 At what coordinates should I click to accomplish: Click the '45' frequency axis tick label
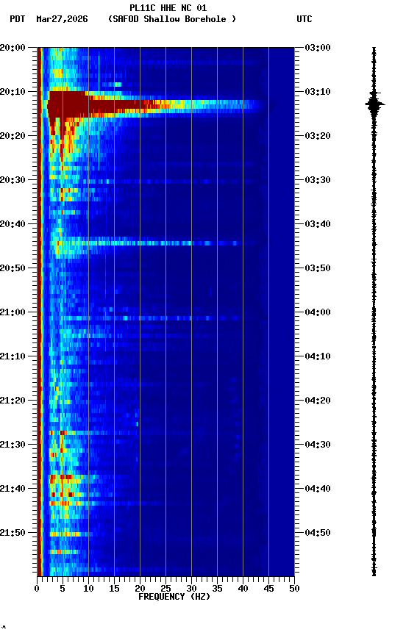pos(268,589)
